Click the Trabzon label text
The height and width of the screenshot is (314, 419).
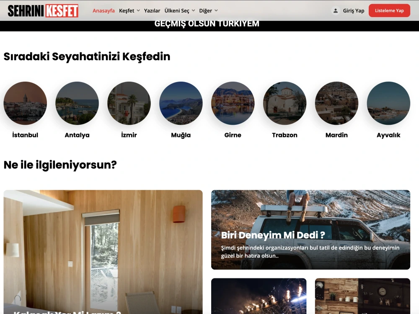[x=285, y=135]
